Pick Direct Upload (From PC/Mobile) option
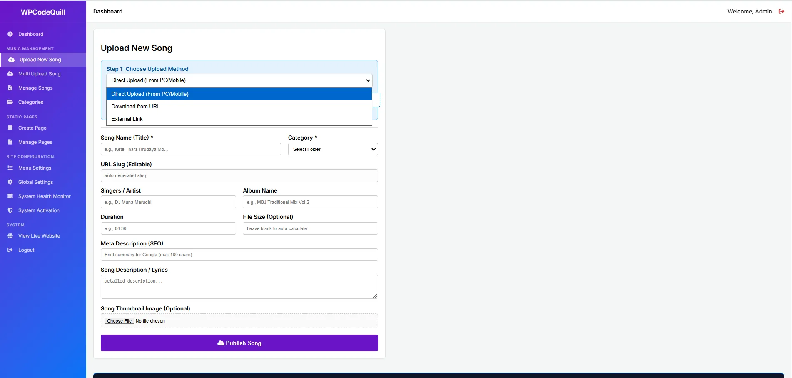The height and width of the screenshot is (378, 792). point(150,94)
